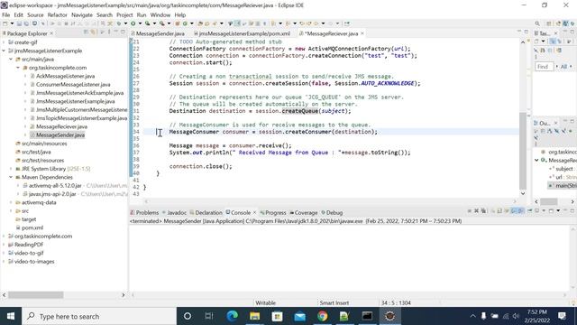The image size is (577, 325).
Task: Close the MessageReciever.java editor tab
Action: (x=362, y=33)
